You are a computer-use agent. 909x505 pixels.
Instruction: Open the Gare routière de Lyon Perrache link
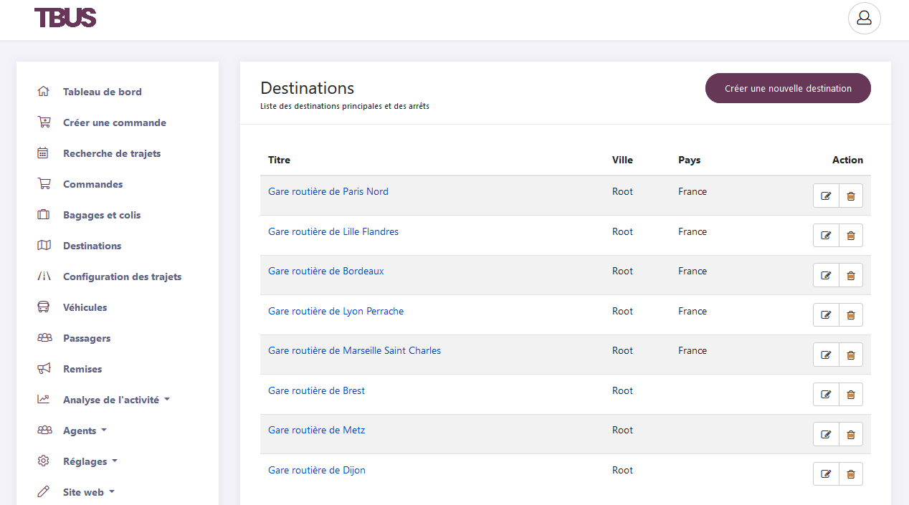[335, 311]
